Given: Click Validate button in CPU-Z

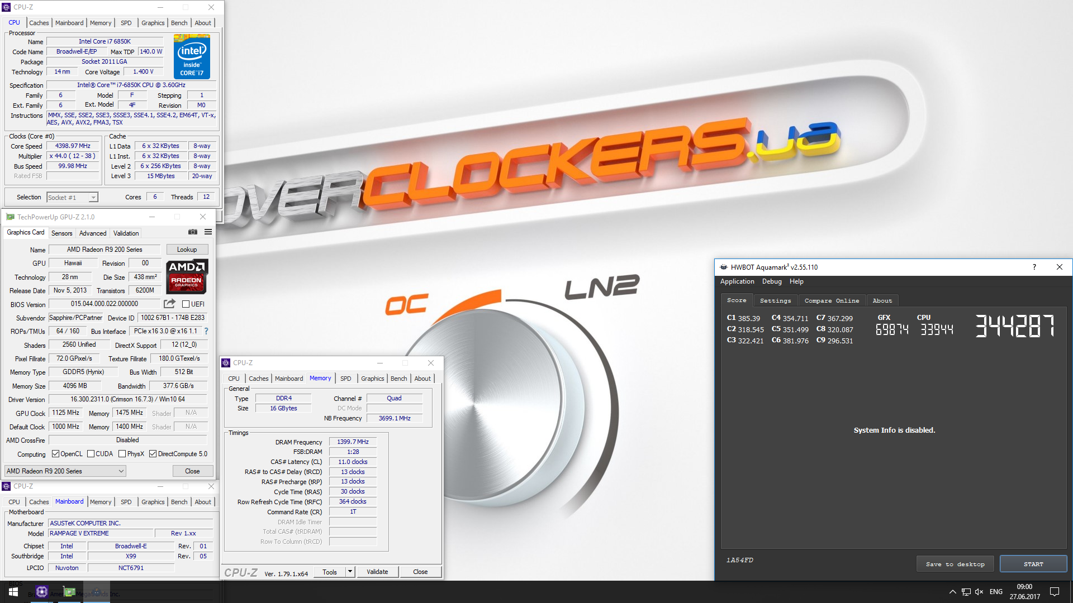Looking at the screenshot, I should pyautogui.click(x=377, y=572).
